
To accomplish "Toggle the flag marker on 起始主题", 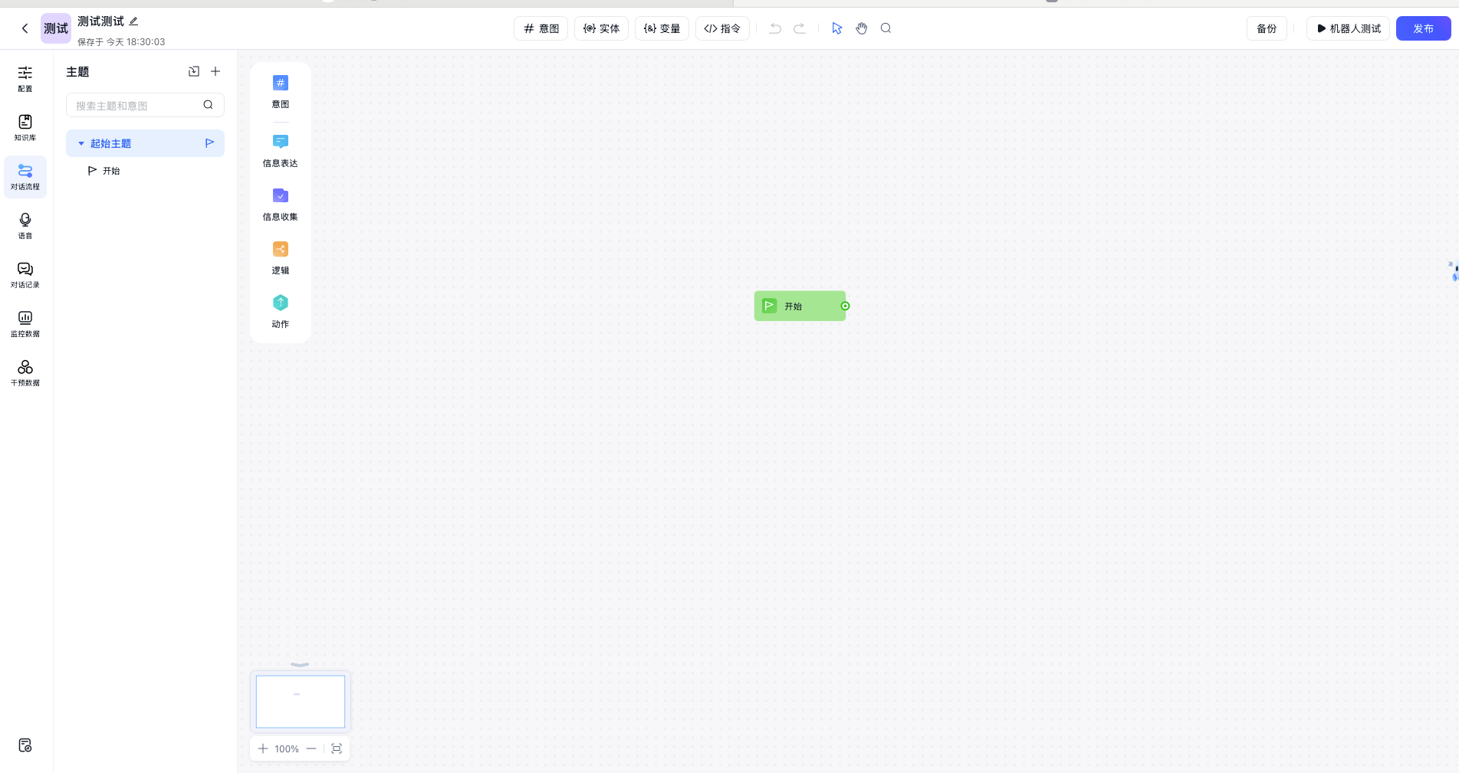I will coord(209,142).
